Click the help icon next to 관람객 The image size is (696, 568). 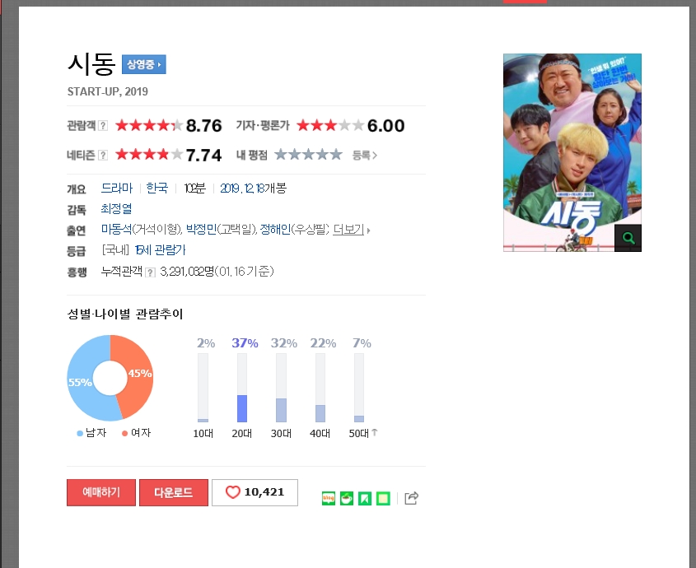coord(103,126)
